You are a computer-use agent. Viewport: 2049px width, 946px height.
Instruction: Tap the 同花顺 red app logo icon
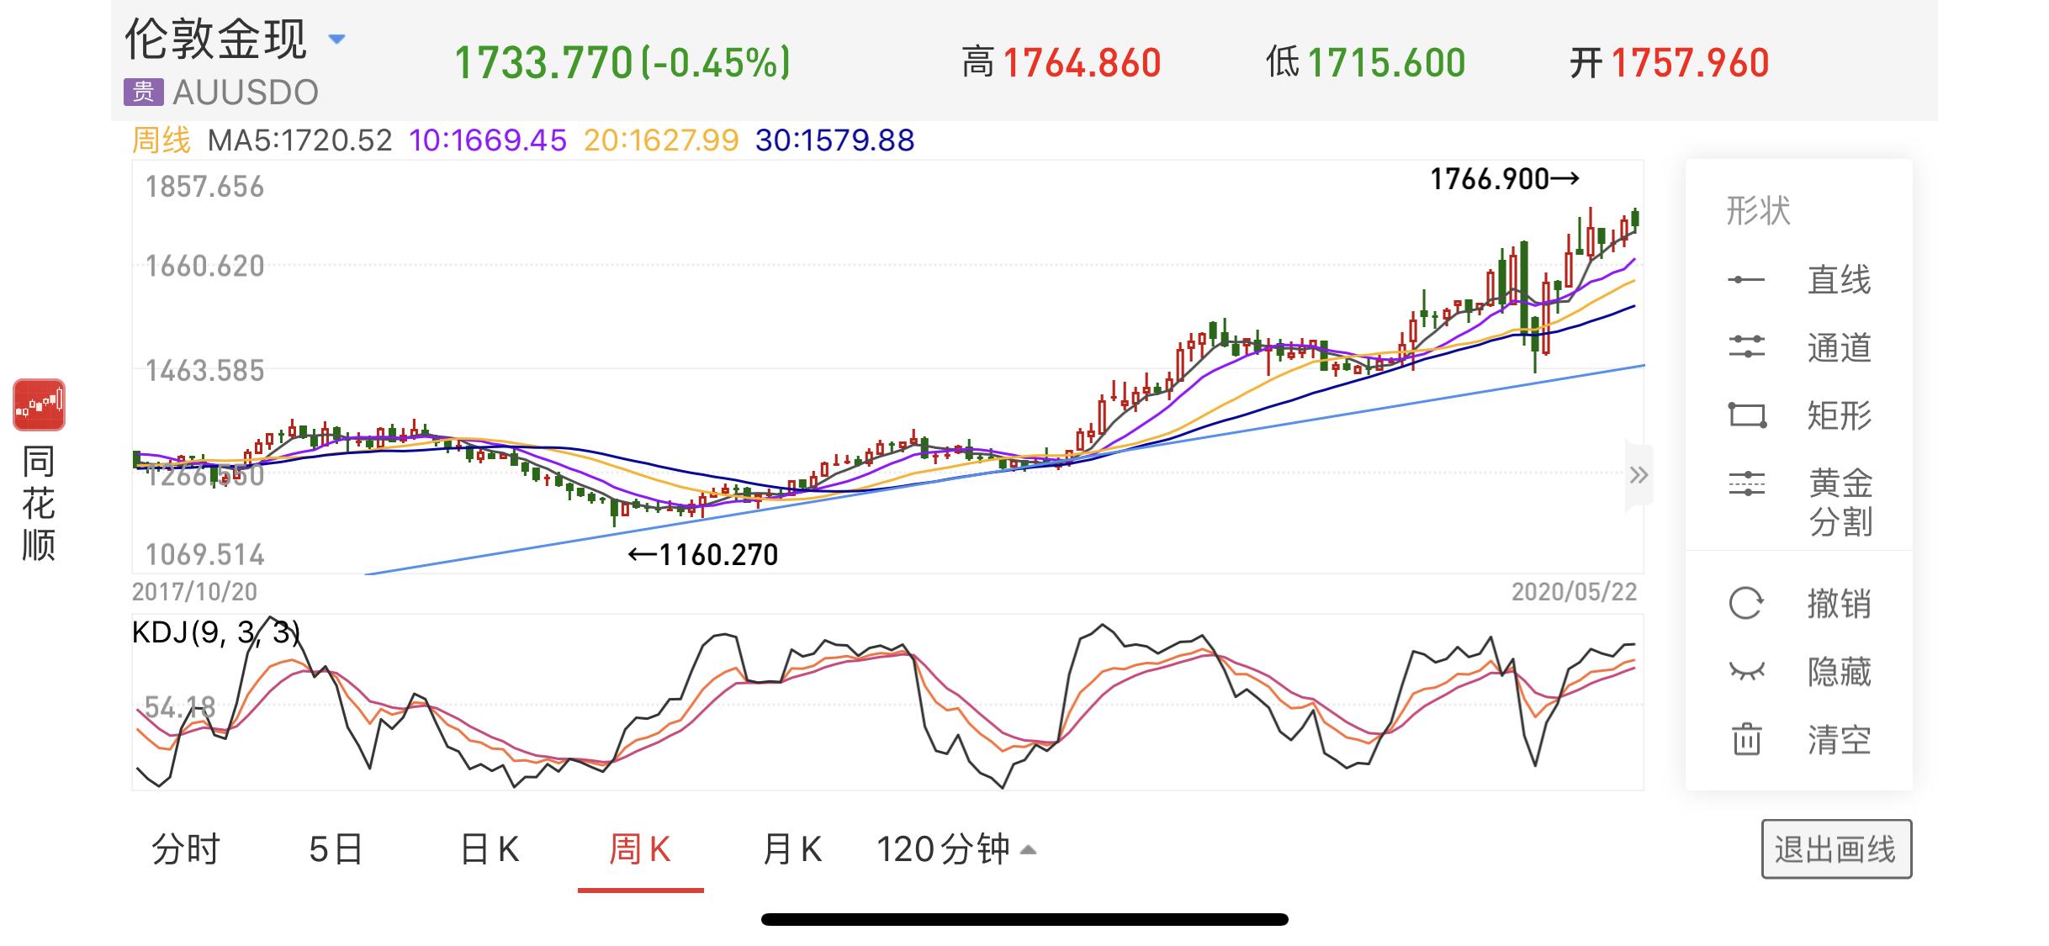coord(39,404)
